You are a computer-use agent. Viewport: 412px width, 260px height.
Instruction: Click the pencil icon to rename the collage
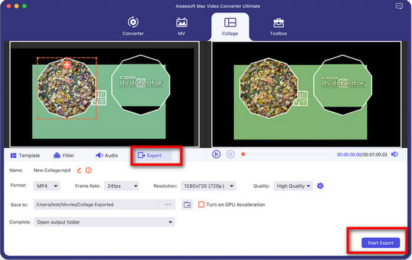pos(79,170)
